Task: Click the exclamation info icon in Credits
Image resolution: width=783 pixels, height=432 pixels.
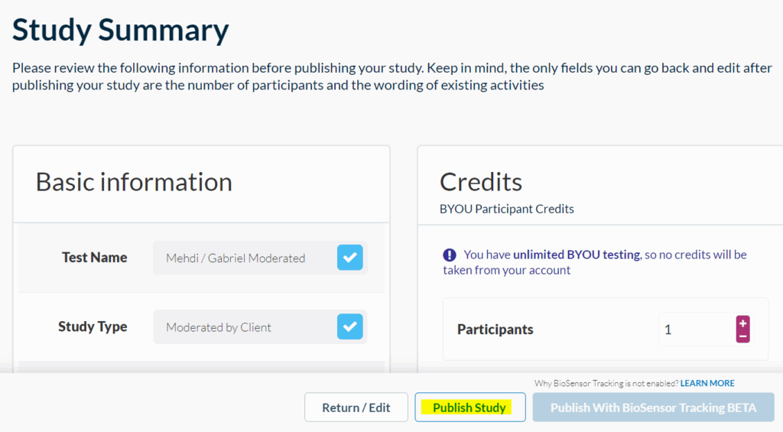Action: pos(450,255)
